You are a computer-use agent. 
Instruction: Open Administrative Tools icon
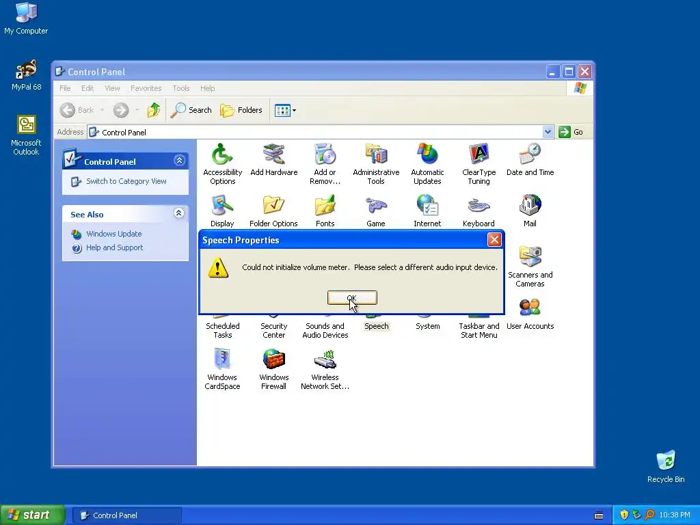point(376,154)
